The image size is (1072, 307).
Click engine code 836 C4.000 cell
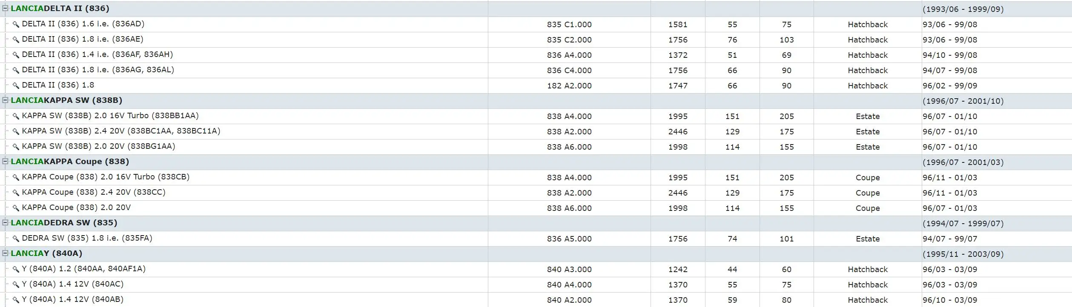click(x=569, y=70)
